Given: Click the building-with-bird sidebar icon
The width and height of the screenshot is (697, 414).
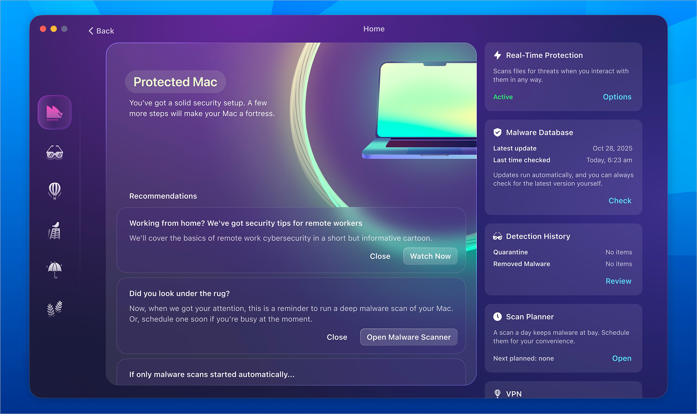Looking at the screenshot, I should [54, 231].
